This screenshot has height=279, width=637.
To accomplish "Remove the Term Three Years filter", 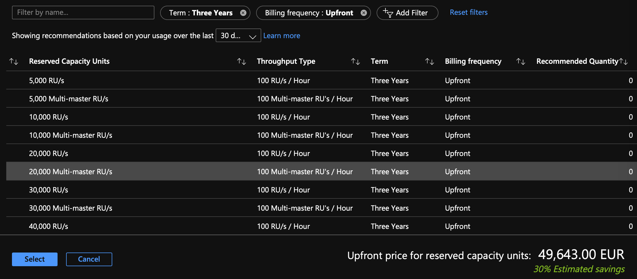I will 243,13.
